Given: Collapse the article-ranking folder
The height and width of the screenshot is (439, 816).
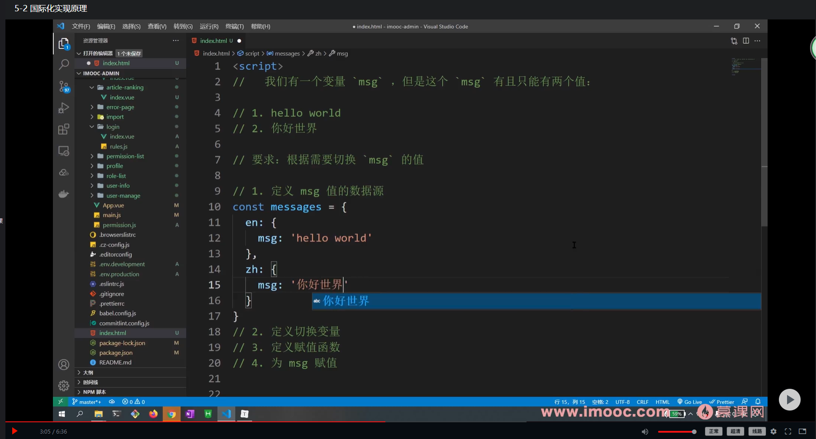Looking at the screenshot, I should [92, 87].
